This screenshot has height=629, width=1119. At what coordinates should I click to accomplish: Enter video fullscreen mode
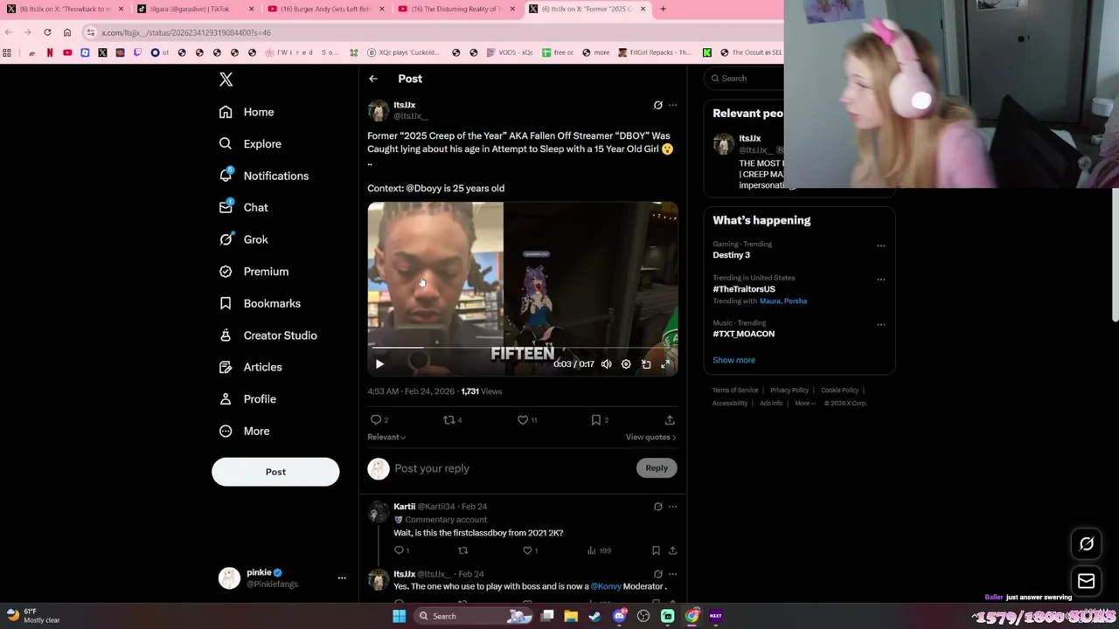[665, 364]
